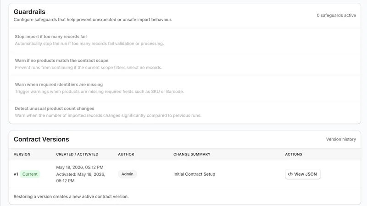This screenshot has width=367, height=206.
Task: Click the Current status badge
Action: (30, 174)
